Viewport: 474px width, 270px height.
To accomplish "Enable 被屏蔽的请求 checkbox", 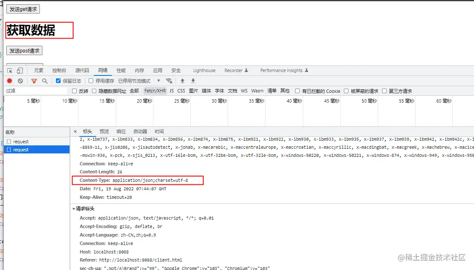I will click(346, 91).
